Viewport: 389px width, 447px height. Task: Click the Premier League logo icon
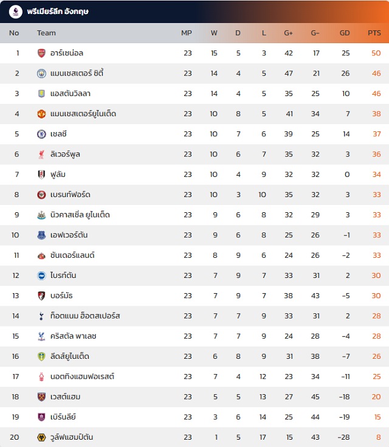16,12
